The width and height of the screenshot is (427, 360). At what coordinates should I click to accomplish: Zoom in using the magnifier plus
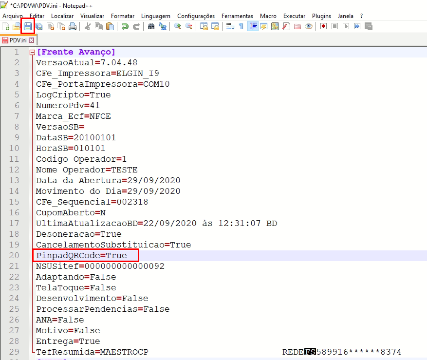click(178, 26)
